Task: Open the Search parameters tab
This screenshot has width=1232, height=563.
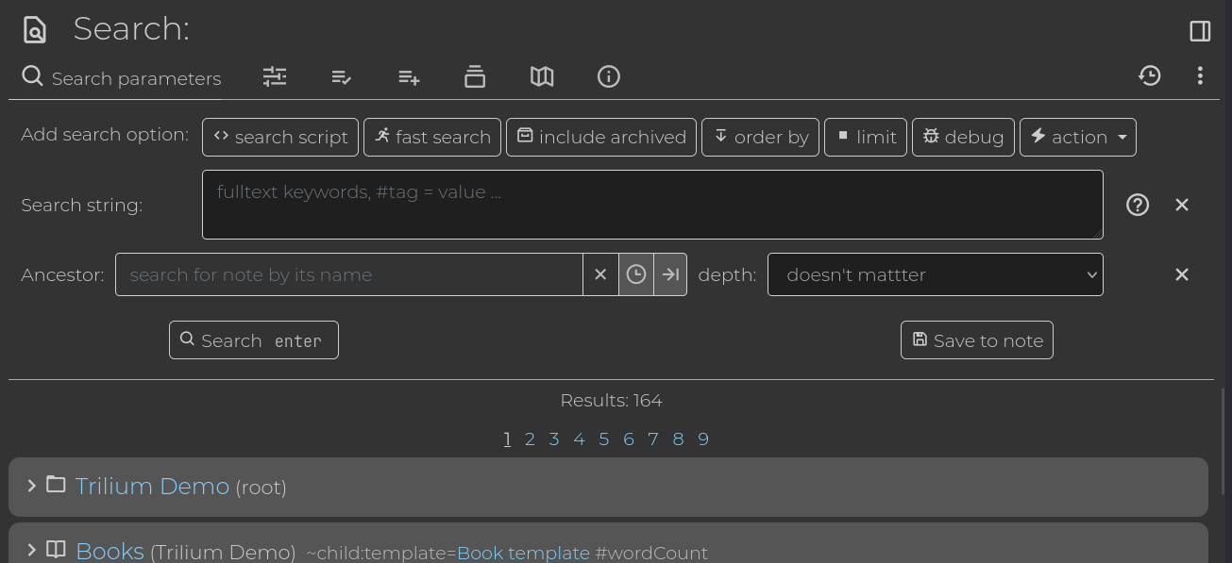Action: coord(122,77)
